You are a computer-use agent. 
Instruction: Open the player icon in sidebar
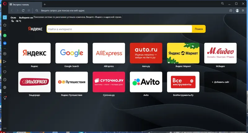[x=5, y=54]
